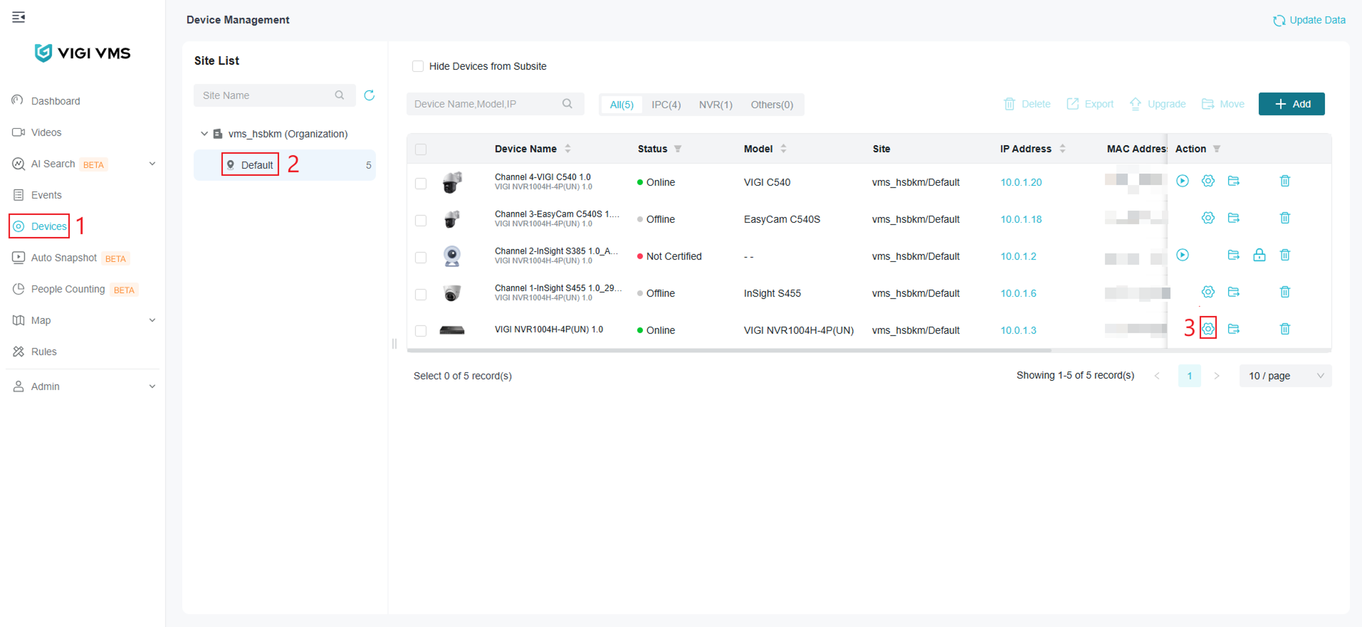Open settings for Channel 3-EasyCam C540S
This screenshot has width=1362, height=627.
pos(1208,218)
